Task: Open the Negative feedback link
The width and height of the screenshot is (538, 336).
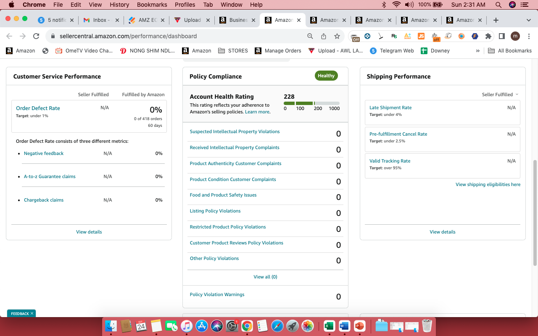Action: pyautogui.click(x=44, y=153)
